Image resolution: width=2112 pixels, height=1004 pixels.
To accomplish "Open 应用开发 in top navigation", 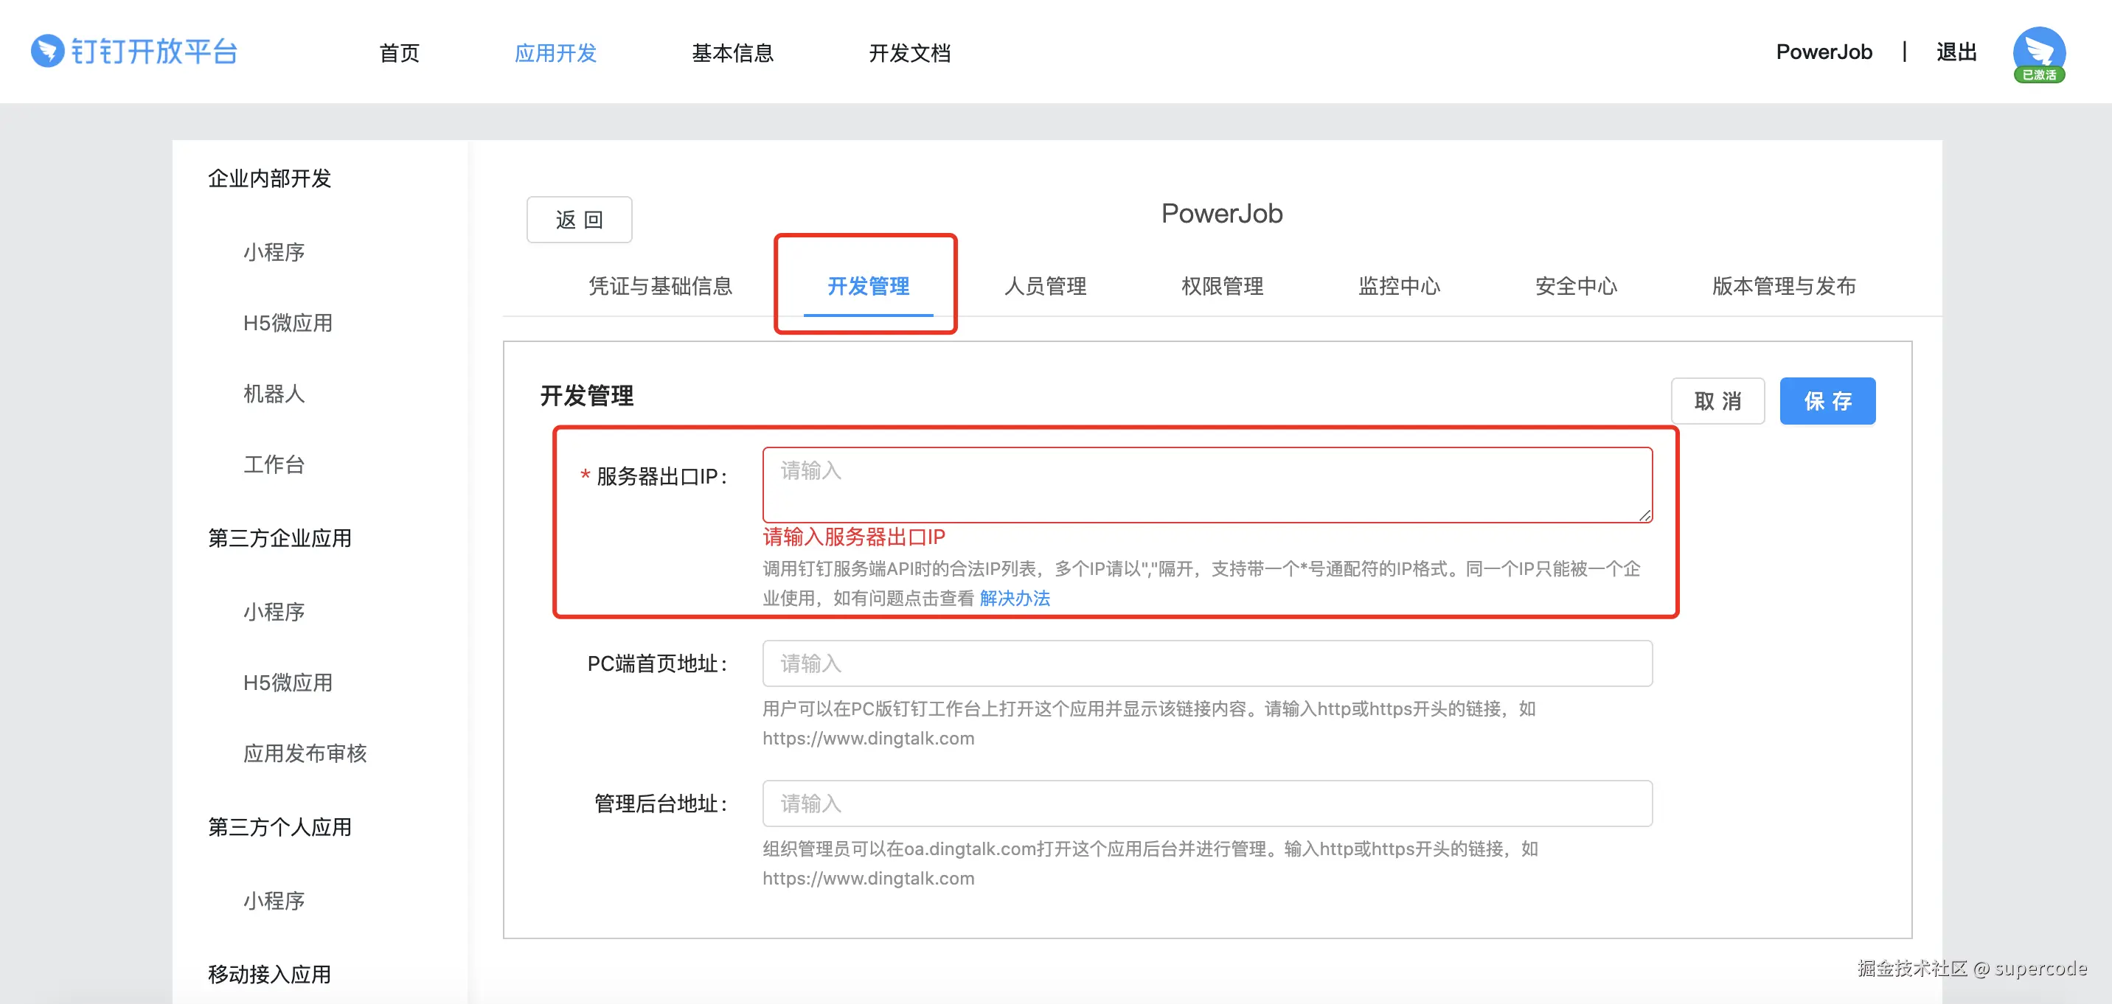I will pos(555,53).
